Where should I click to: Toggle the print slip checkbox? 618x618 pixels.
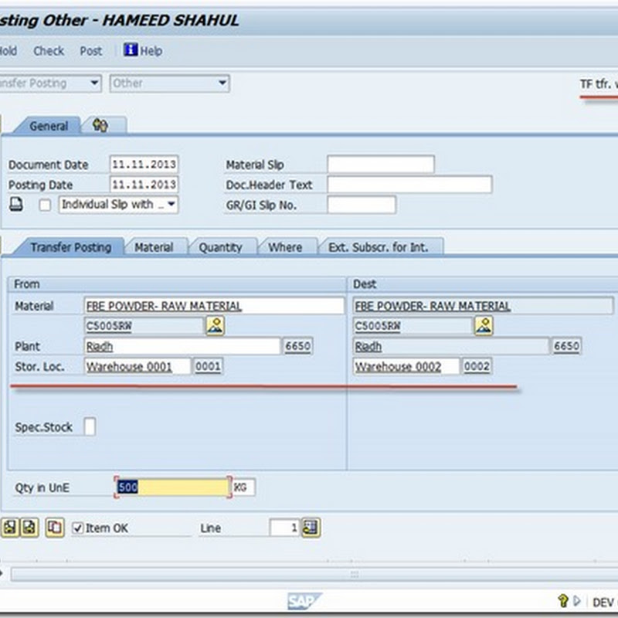coord(45,205)
